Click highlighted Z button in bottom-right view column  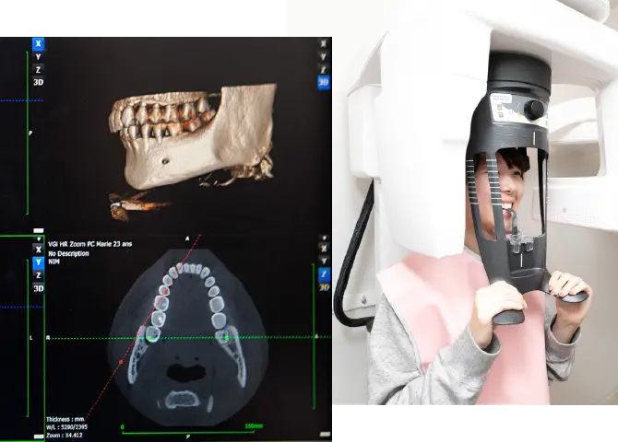click(323, 273)
